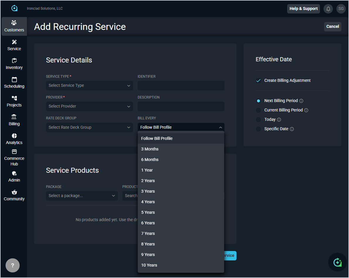Uncheck Create Billing Adjustment checkbox
This screenshot has width=349, height=278.
(258, 81)
